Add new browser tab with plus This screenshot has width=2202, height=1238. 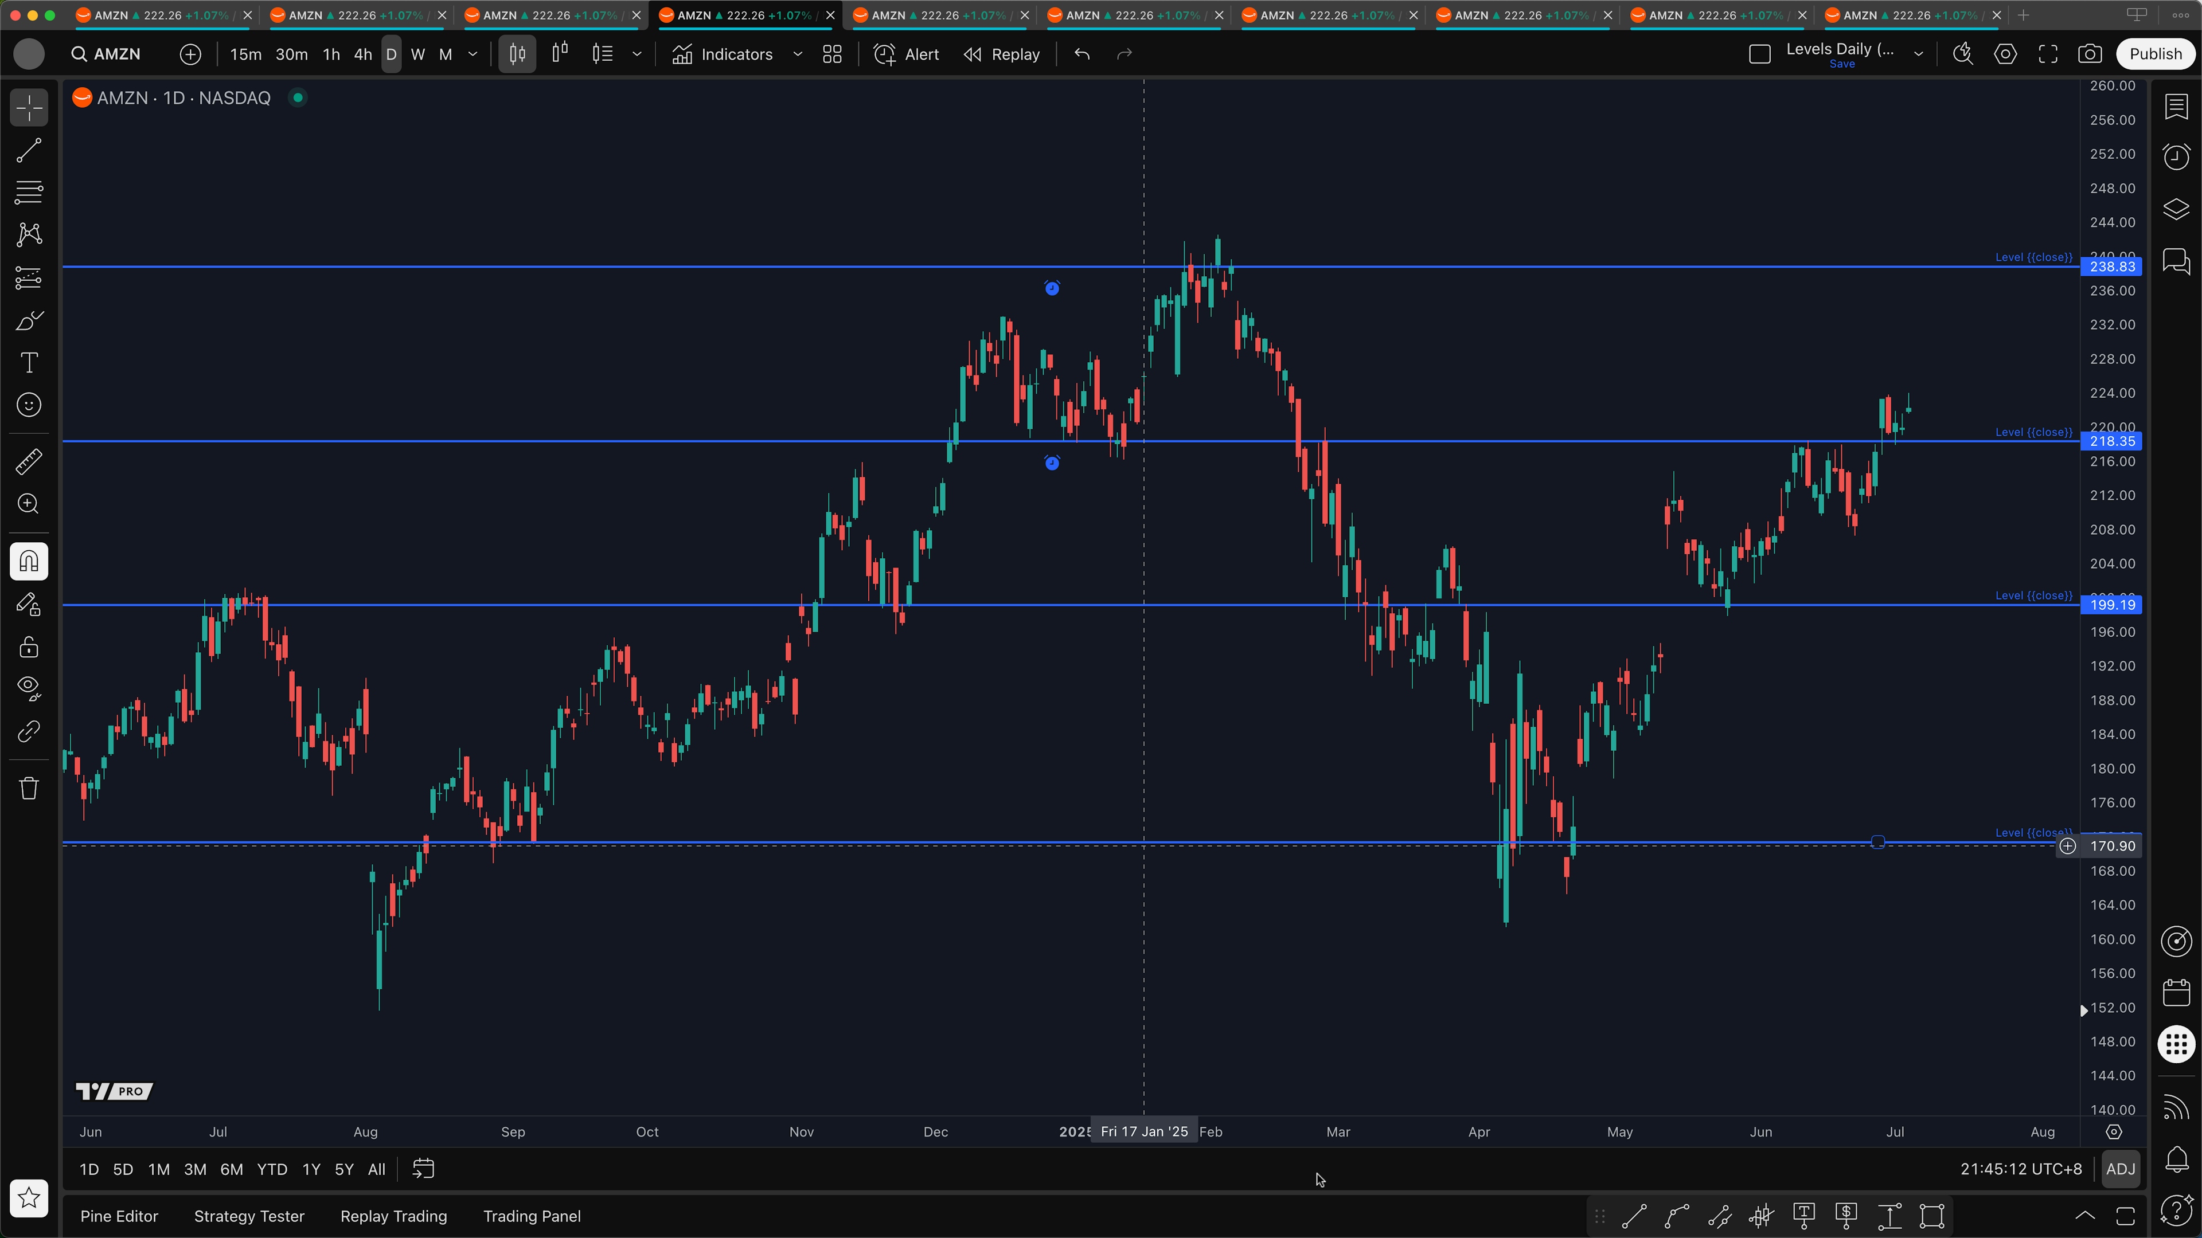(x=2023, y=15)
